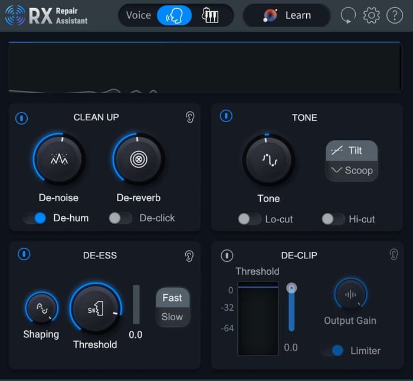Toggle the Clean Up module power button
The width and height of the screenshot is (413, 381).
point(22,118)
